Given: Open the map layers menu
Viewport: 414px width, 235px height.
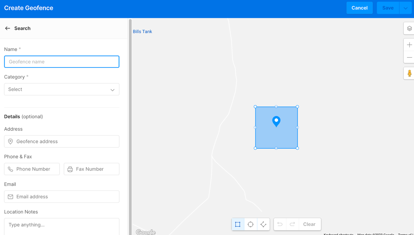Looking at the screenshot, I should tap(409, 29).
